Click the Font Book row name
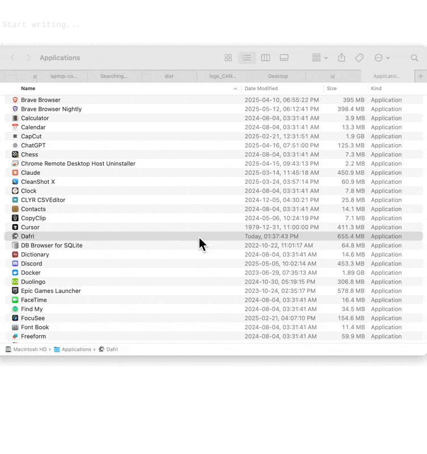Image resolution: width=427 pixels, height=454 pixels. point(35,327)
